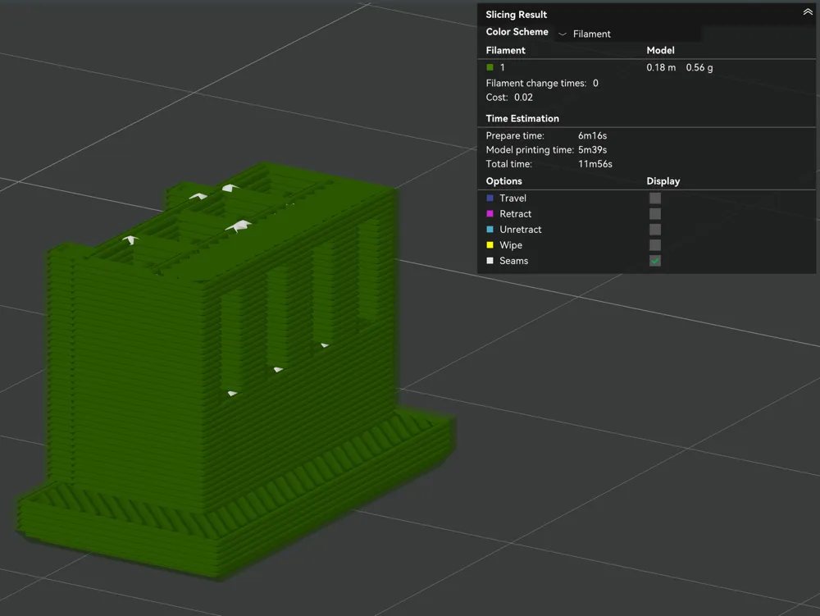
Task: Enable Travel display checkbox
Action: [x=654, y=198]
